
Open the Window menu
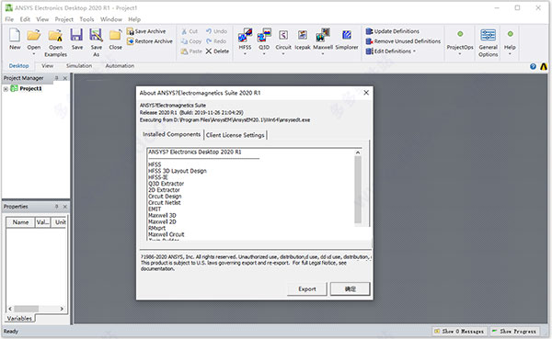111,19
